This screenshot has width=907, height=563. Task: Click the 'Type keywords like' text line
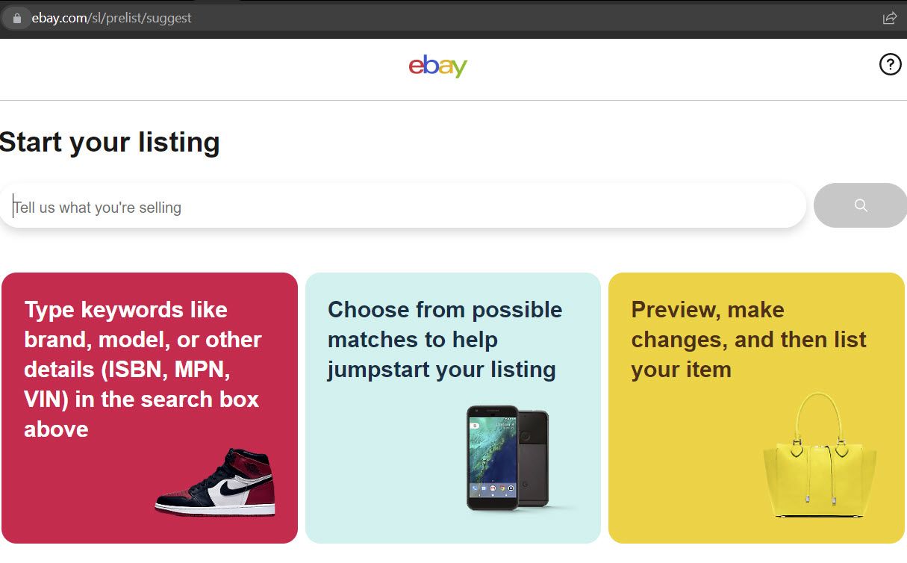click(125, 309)
